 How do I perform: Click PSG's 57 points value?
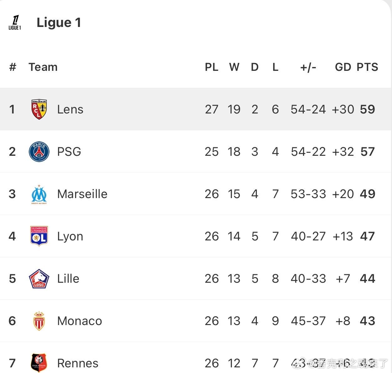367,152
